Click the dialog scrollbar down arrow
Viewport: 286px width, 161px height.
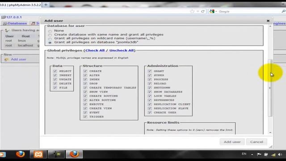[x=270, y=132]
